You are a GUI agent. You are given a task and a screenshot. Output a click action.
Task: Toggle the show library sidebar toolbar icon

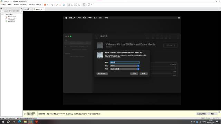(x=69, y=4)
